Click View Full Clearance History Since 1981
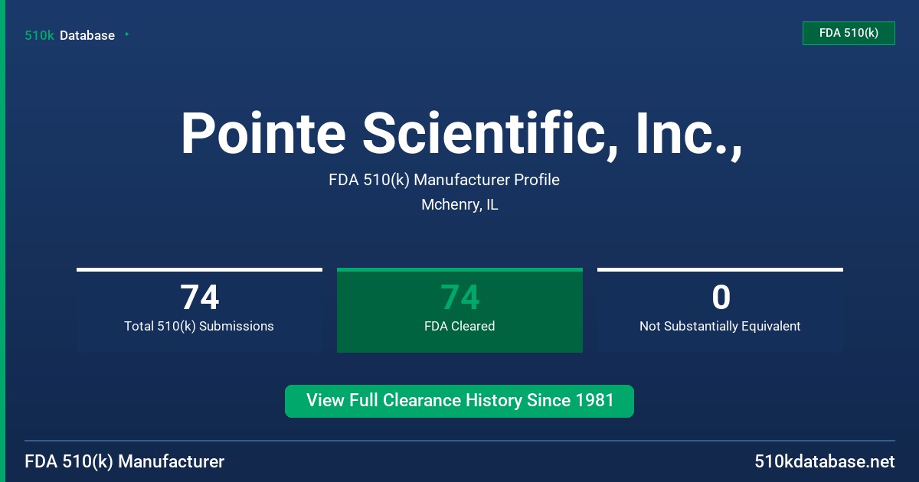This screenshot has height=482, width=919. [x=459, y=401]
